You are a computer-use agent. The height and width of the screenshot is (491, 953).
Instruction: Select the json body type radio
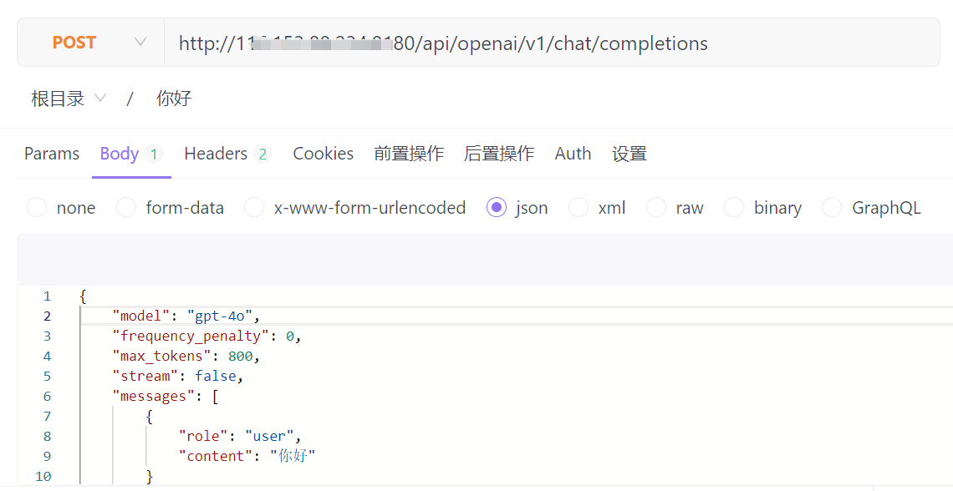(x=497, y=208)
